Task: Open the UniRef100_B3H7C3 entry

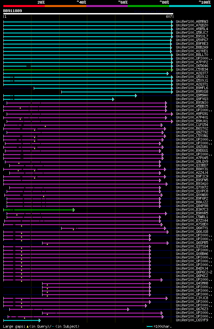Action: point(192,210)
